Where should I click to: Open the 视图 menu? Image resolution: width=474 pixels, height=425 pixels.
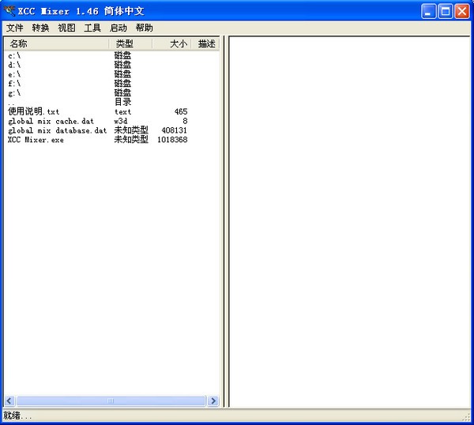coord(66,28)
